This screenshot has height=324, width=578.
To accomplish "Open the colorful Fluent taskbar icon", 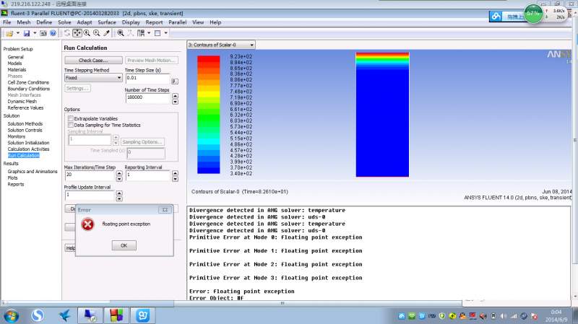I will coord(116,315).
